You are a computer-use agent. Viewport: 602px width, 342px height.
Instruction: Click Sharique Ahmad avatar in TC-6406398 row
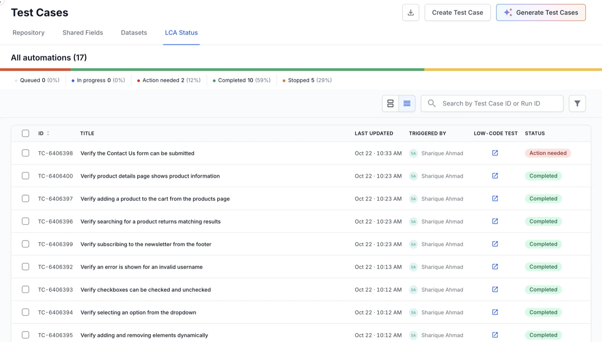click(x=413, y=153)
